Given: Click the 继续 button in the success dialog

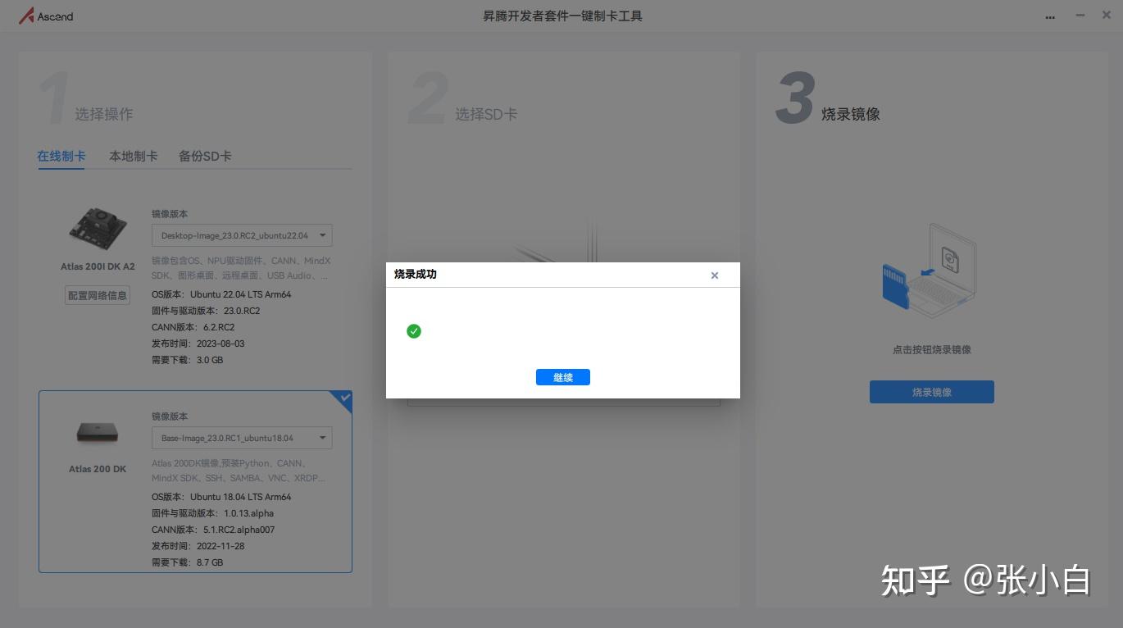Looking at the screenshot, I should [562, 377].
